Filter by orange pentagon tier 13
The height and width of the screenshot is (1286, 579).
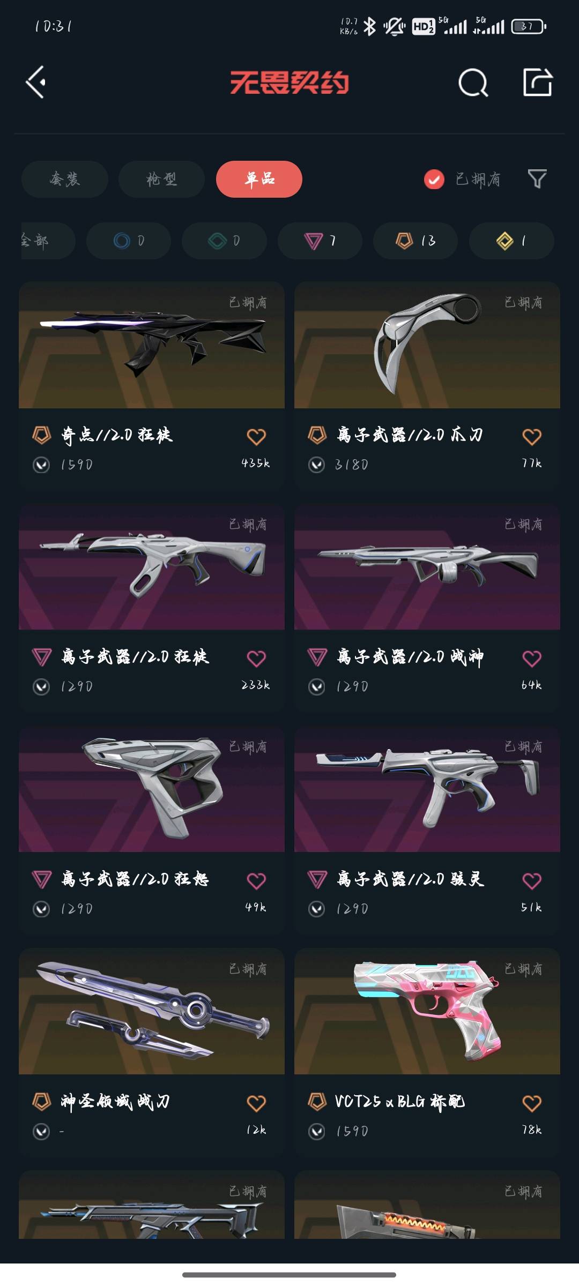point(415,241)
